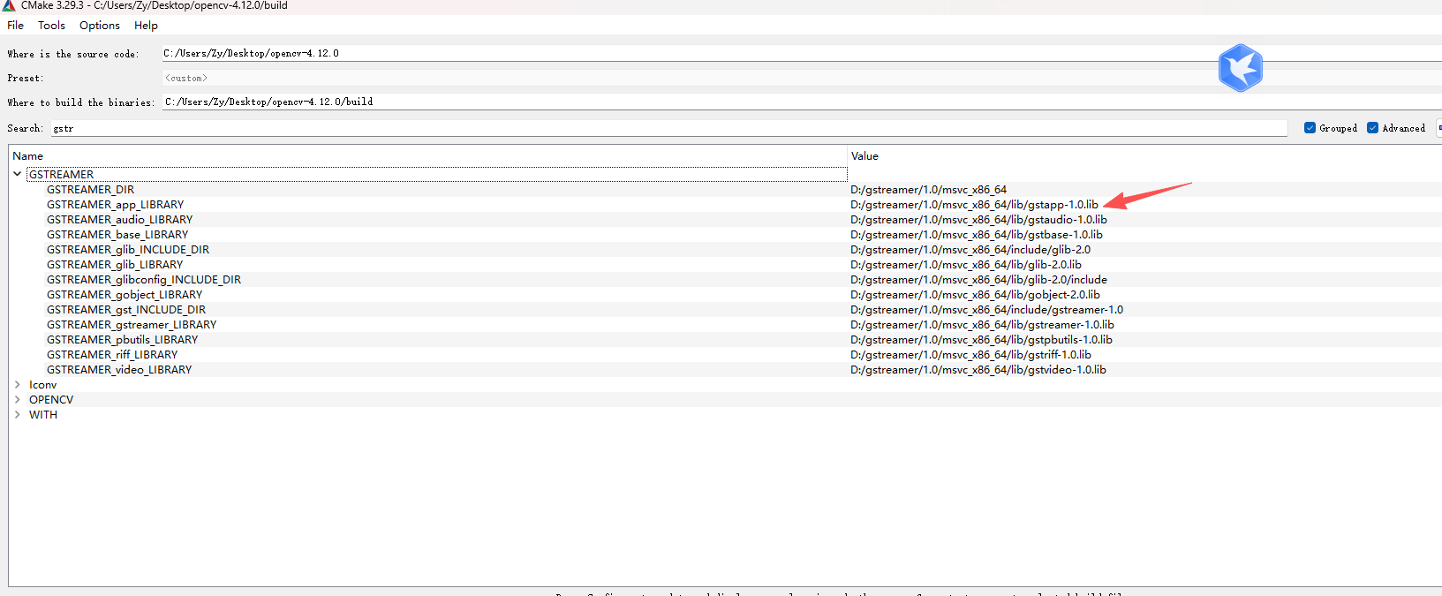
Task: Select GSTREAMER_glibconfig_INCLUDE_DIR entry
Action: point(144,279)
